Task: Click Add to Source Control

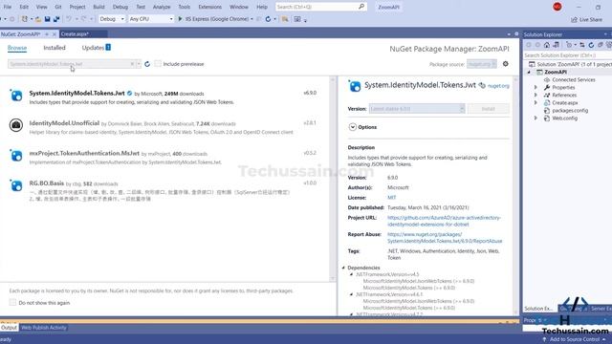Action: 574,339
